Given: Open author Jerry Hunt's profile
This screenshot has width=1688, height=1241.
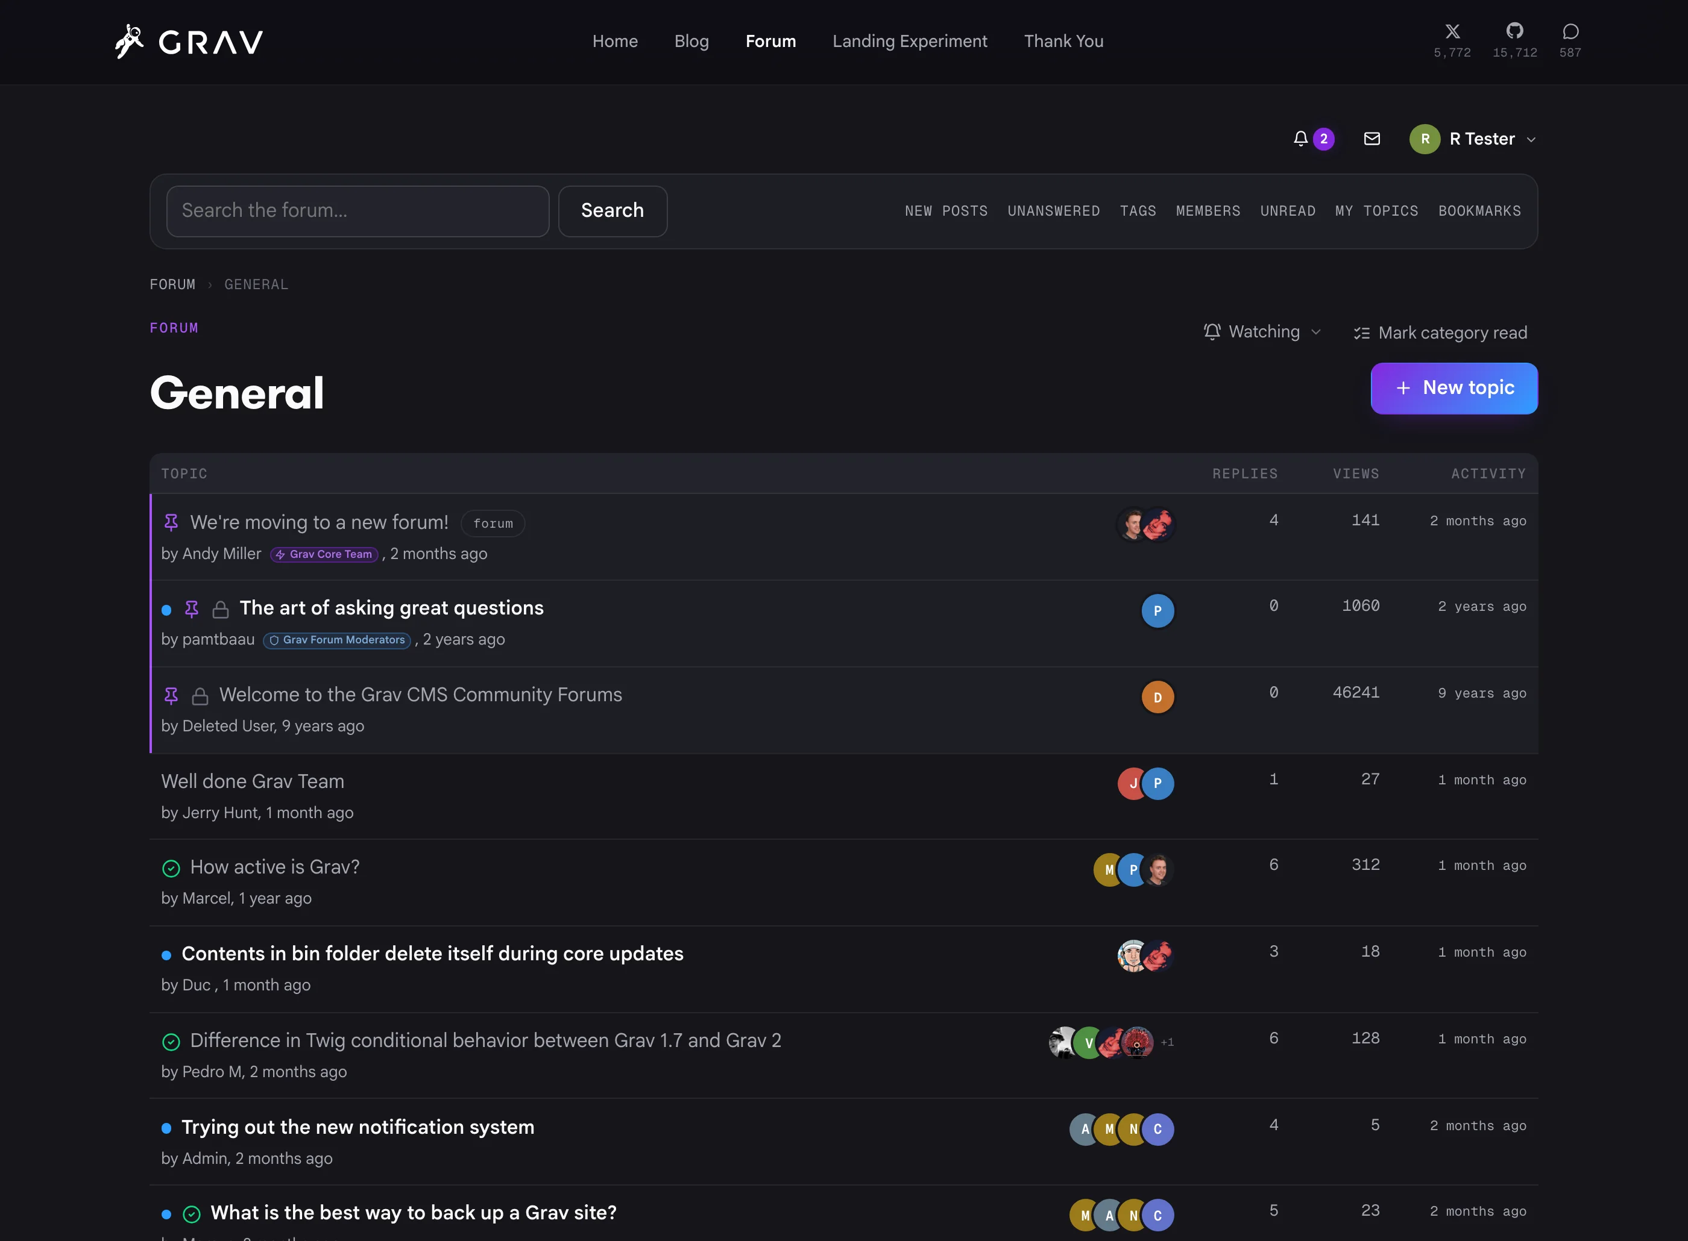Looking at the screenshot, I should pos(220,813).
